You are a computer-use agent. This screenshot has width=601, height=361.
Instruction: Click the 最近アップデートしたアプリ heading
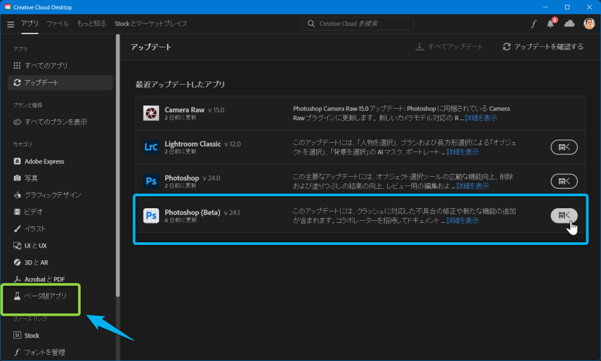point(180,84)
